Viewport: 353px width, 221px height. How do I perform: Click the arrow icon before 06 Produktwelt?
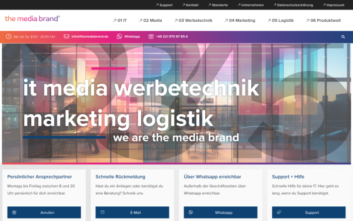coord(308,20)
